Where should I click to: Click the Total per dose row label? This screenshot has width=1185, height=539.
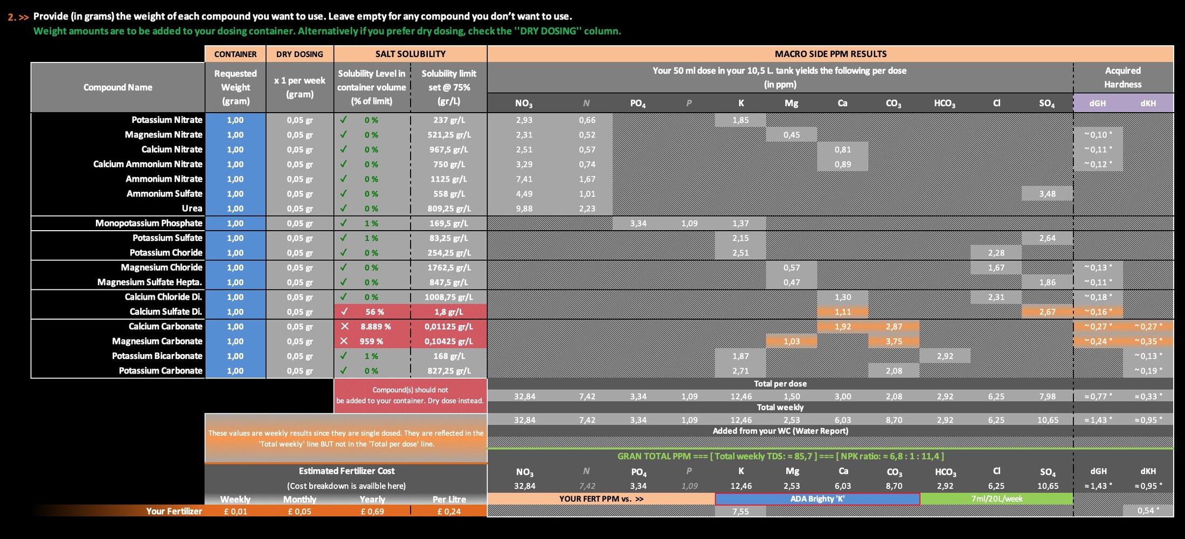(780, 384)
